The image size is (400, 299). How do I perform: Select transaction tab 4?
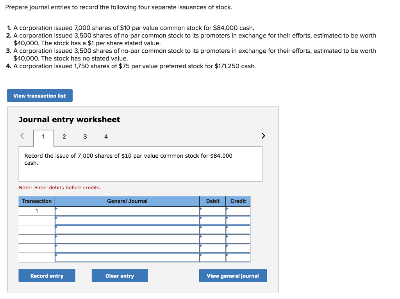click(105, 137)
